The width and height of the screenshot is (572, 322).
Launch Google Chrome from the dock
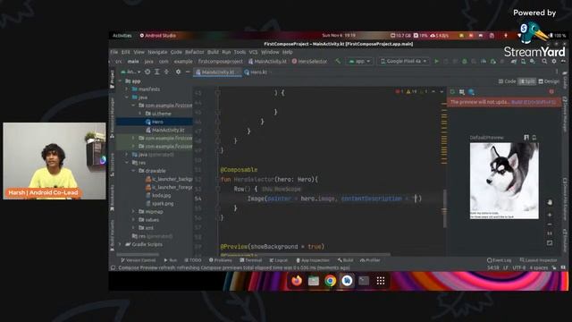click(x=330, y=280)
